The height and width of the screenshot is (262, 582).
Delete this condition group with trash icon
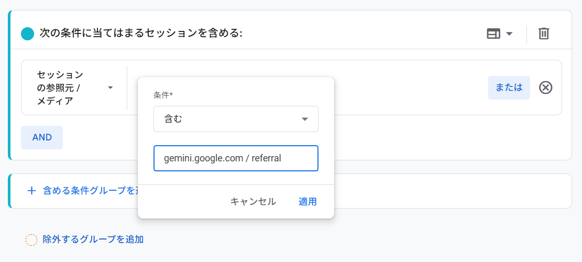(544, 34)
